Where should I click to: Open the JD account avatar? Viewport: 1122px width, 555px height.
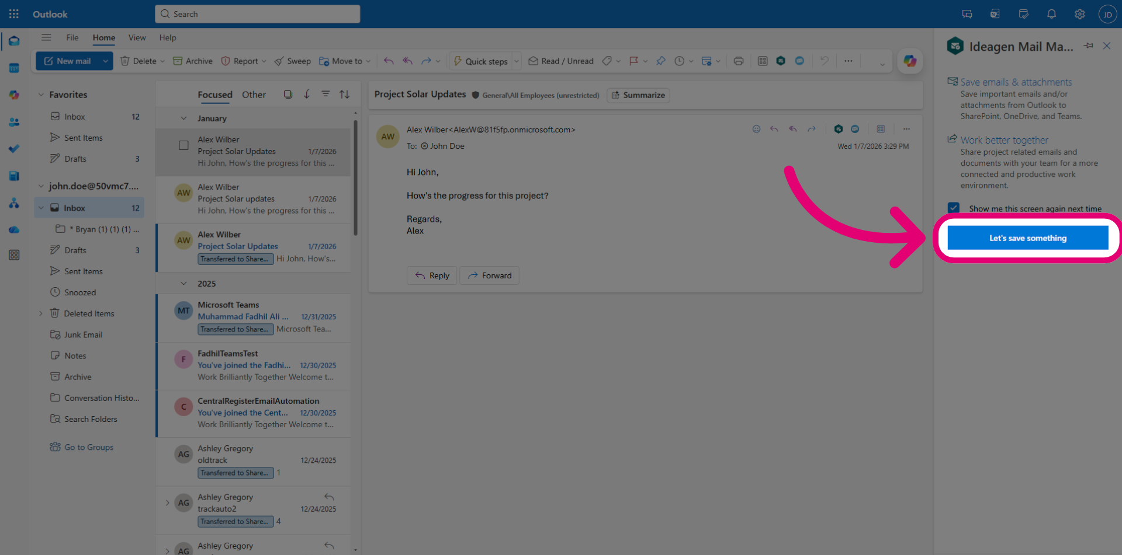[x=1107, y=14]
